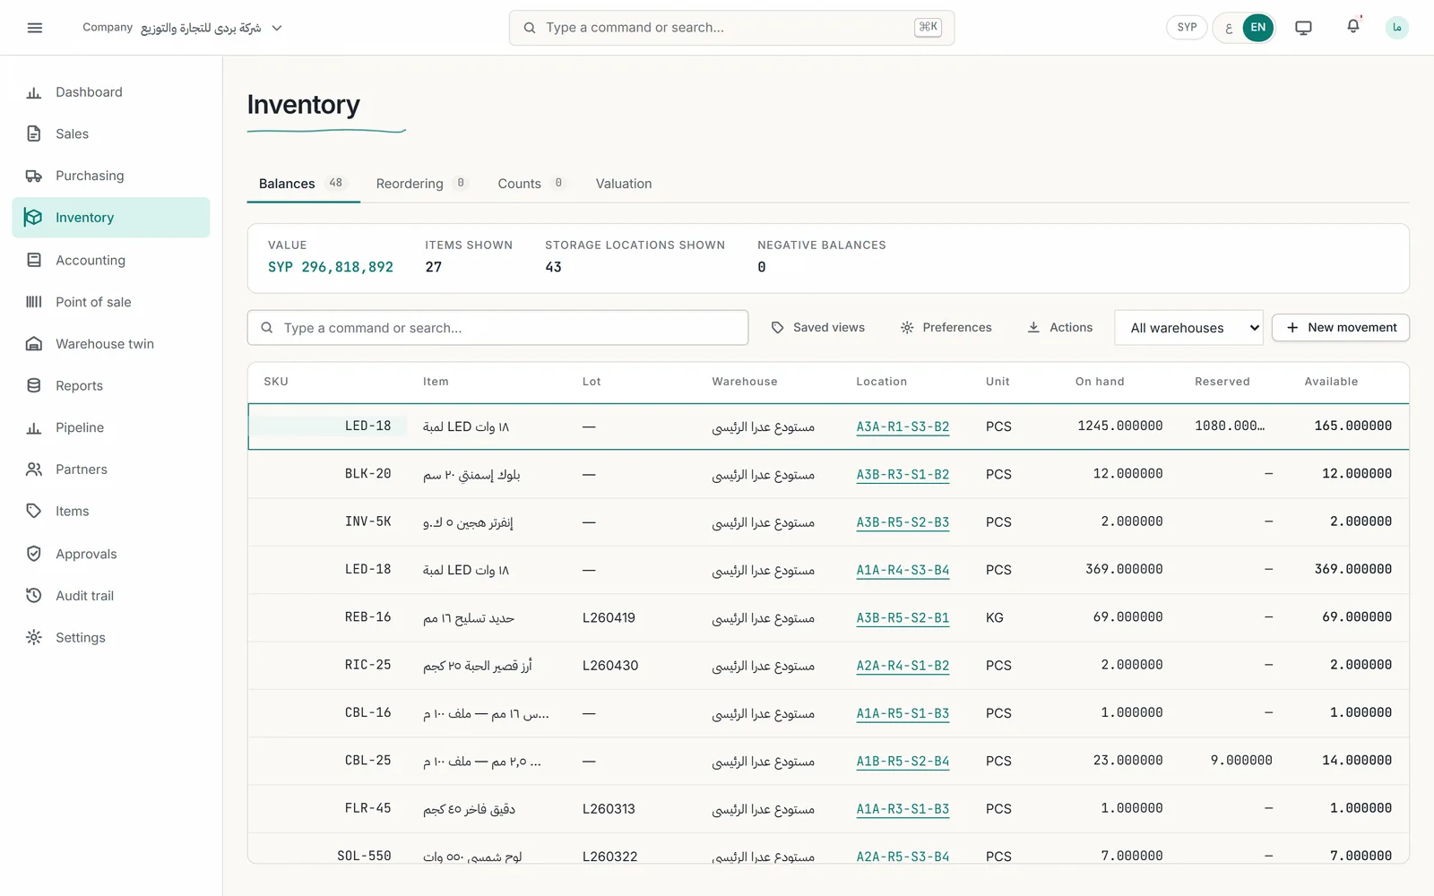The width and height of the screenshot is (1434, 896).
Task: Switch to the Valuation tab
Action: tap(624, 184)
